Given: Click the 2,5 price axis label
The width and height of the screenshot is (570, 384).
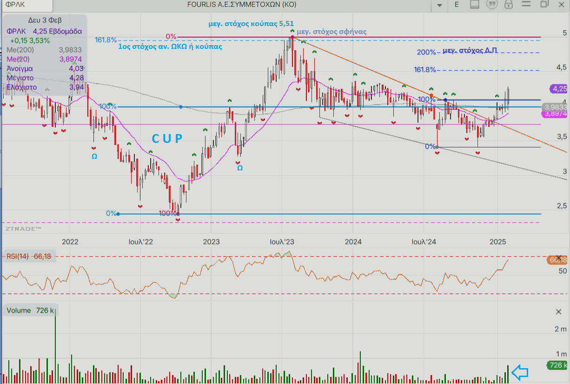Looking at the screenshot, I should point(562,206).
